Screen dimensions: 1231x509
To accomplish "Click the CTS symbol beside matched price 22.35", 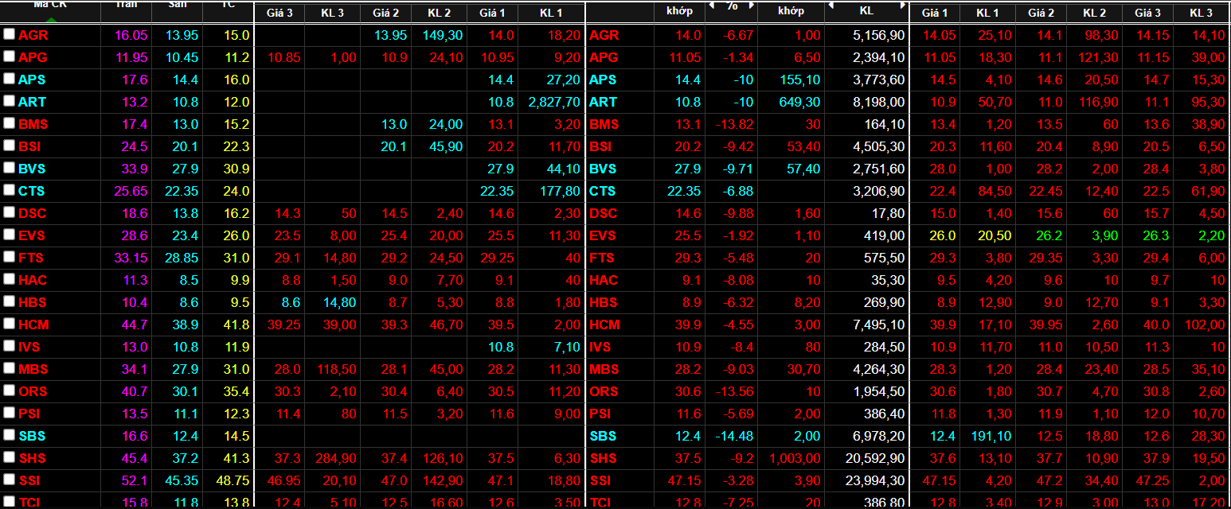I will tap(603, 191).
